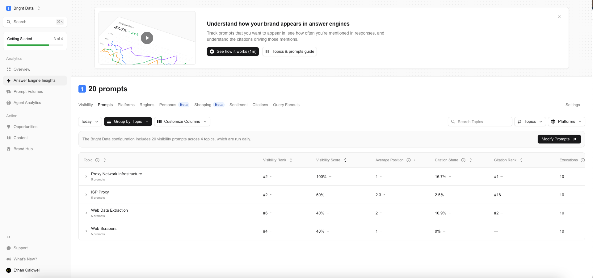
Task: Switch to the Sentiment tab
Action: point(238,105)
